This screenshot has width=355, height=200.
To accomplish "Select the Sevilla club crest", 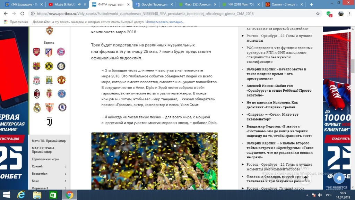I will [x=49, y=108].
